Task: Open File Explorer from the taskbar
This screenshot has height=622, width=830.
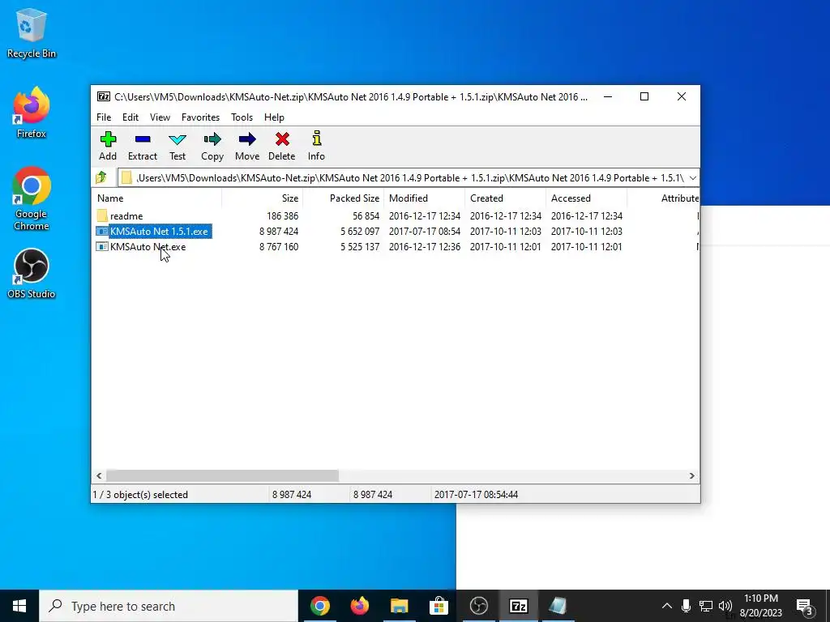Action: [399, 606]
